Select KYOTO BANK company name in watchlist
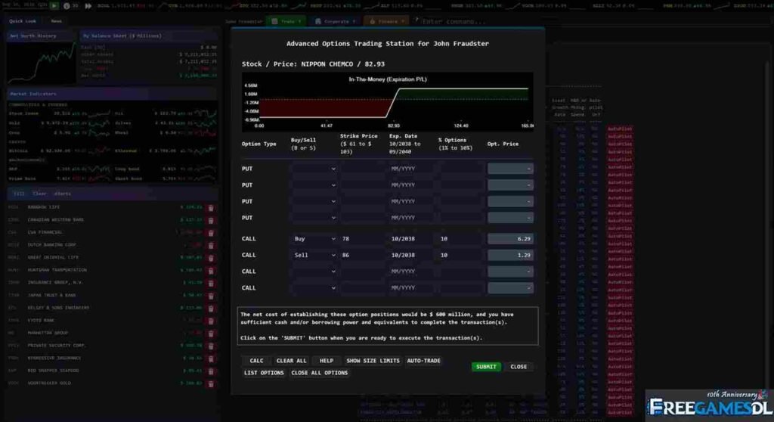Viewport: 774px width, 422px height. (x=41, y=321)
